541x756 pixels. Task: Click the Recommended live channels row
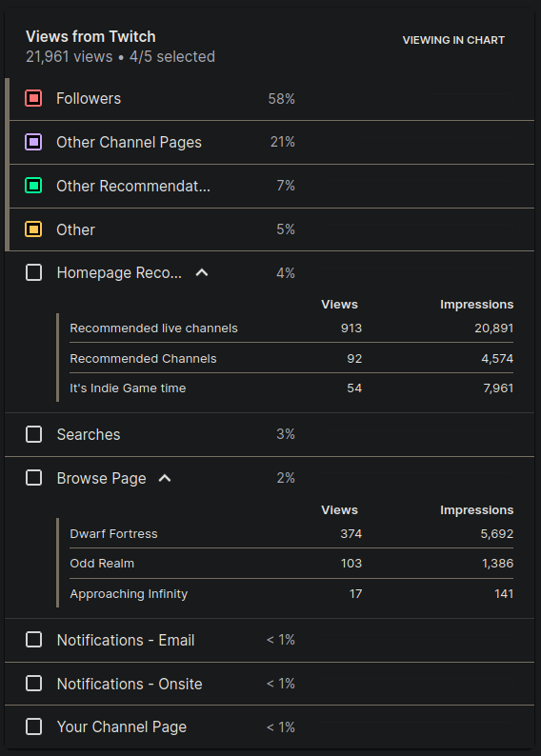click(291, 328)
